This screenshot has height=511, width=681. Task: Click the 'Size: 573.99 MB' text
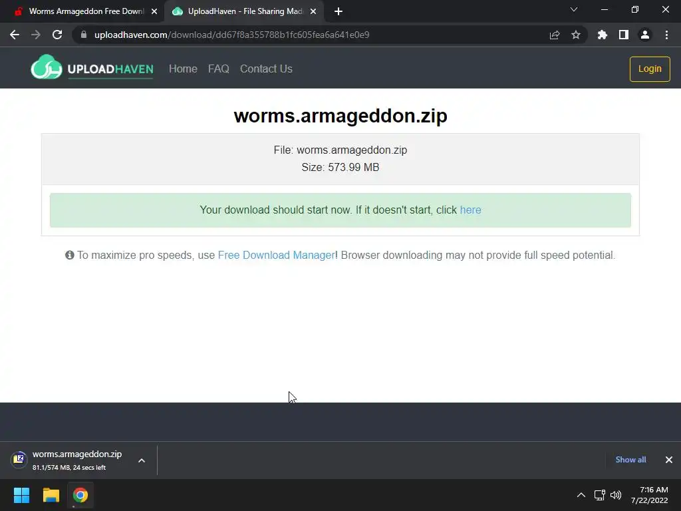pyautogui.click(x=340, y=167)
